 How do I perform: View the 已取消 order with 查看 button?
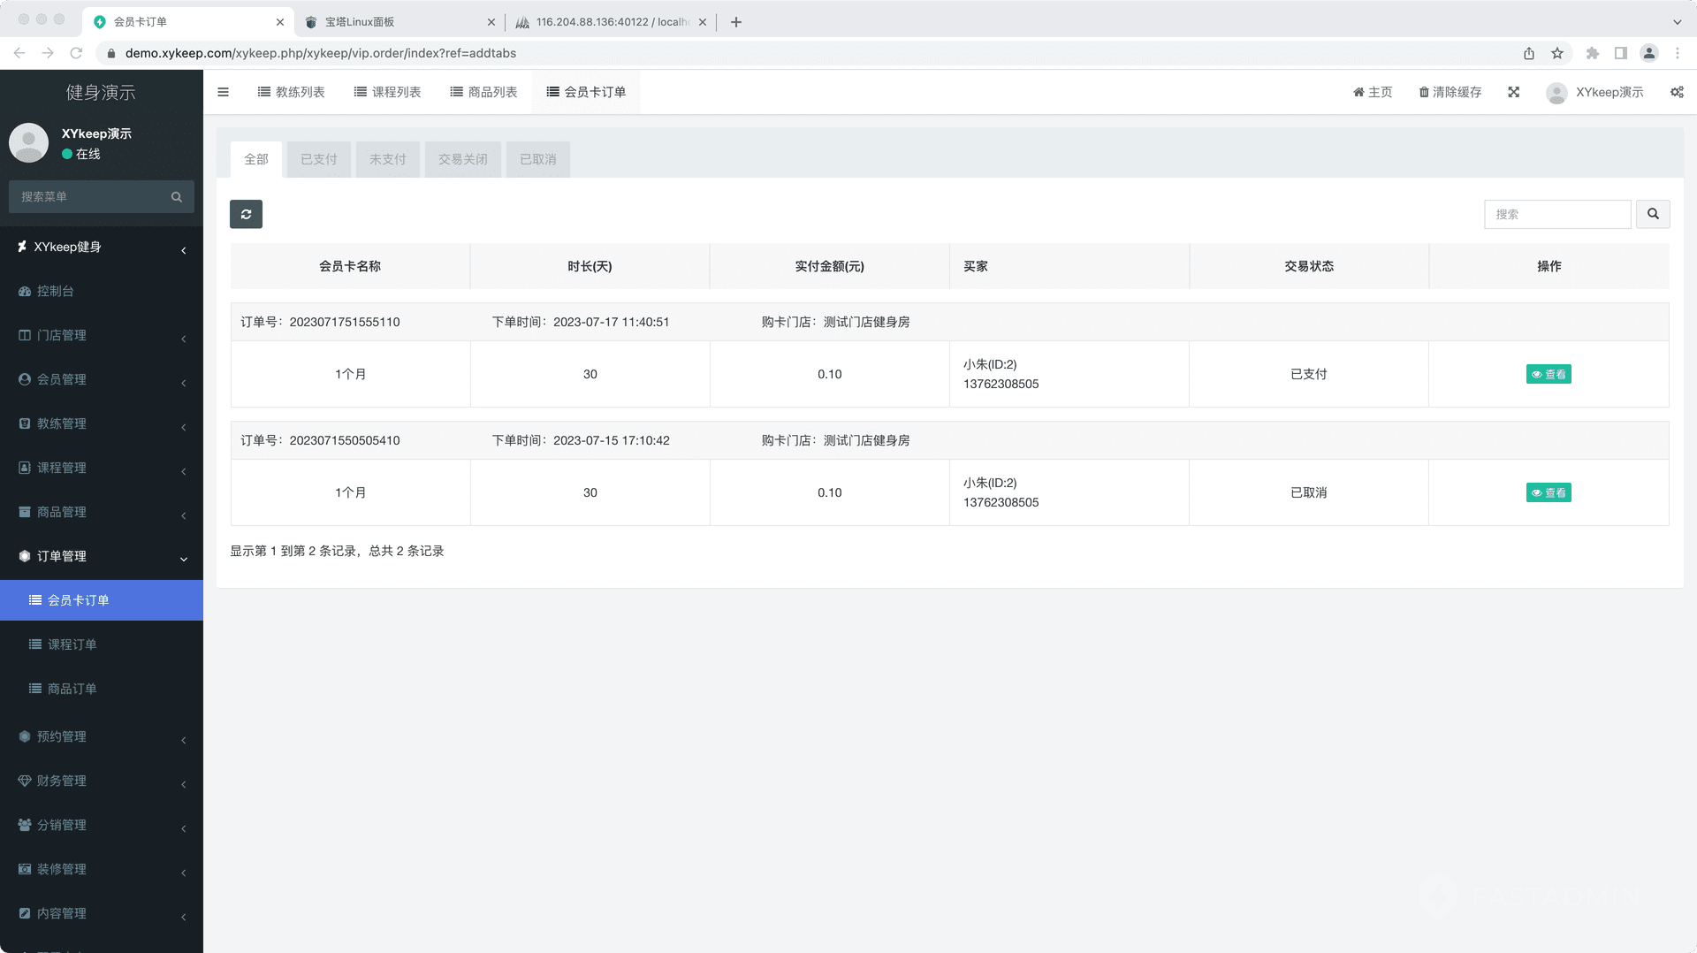click(x=1549, y=492)
